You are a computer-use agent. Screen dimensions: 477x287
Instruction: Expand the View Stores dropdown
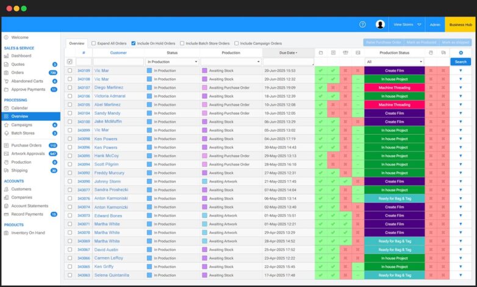407,24
